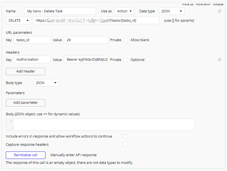This screenshot has width=227, height=171.
Task: Click into the JSON Body editor area
Action: point(104,124)
